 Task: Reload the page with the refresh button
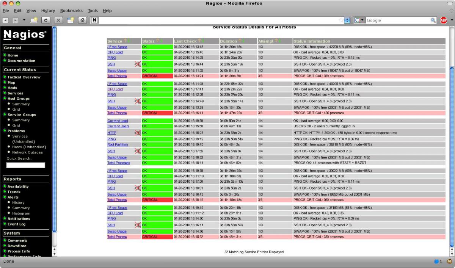[x=46, y=20]
